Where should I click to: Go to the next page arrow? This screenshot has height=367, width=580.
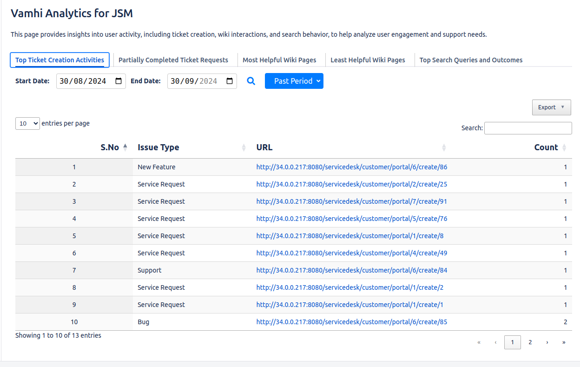[547, 342]
